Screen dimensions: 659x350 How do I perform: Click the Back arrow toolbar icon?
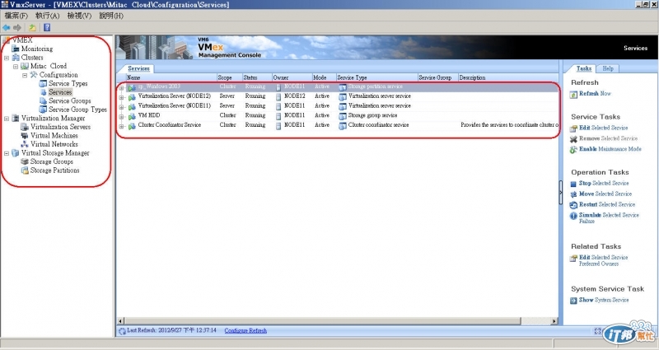pyautogui.click(x=7, y=28)
